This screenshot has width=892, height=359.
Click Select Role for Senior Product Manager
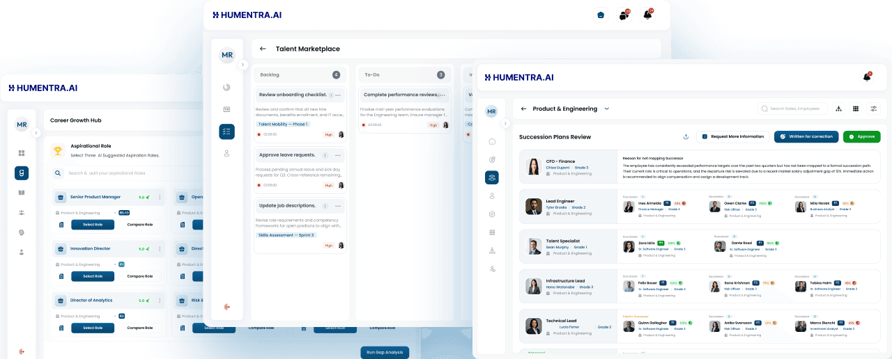coord(93,225)
